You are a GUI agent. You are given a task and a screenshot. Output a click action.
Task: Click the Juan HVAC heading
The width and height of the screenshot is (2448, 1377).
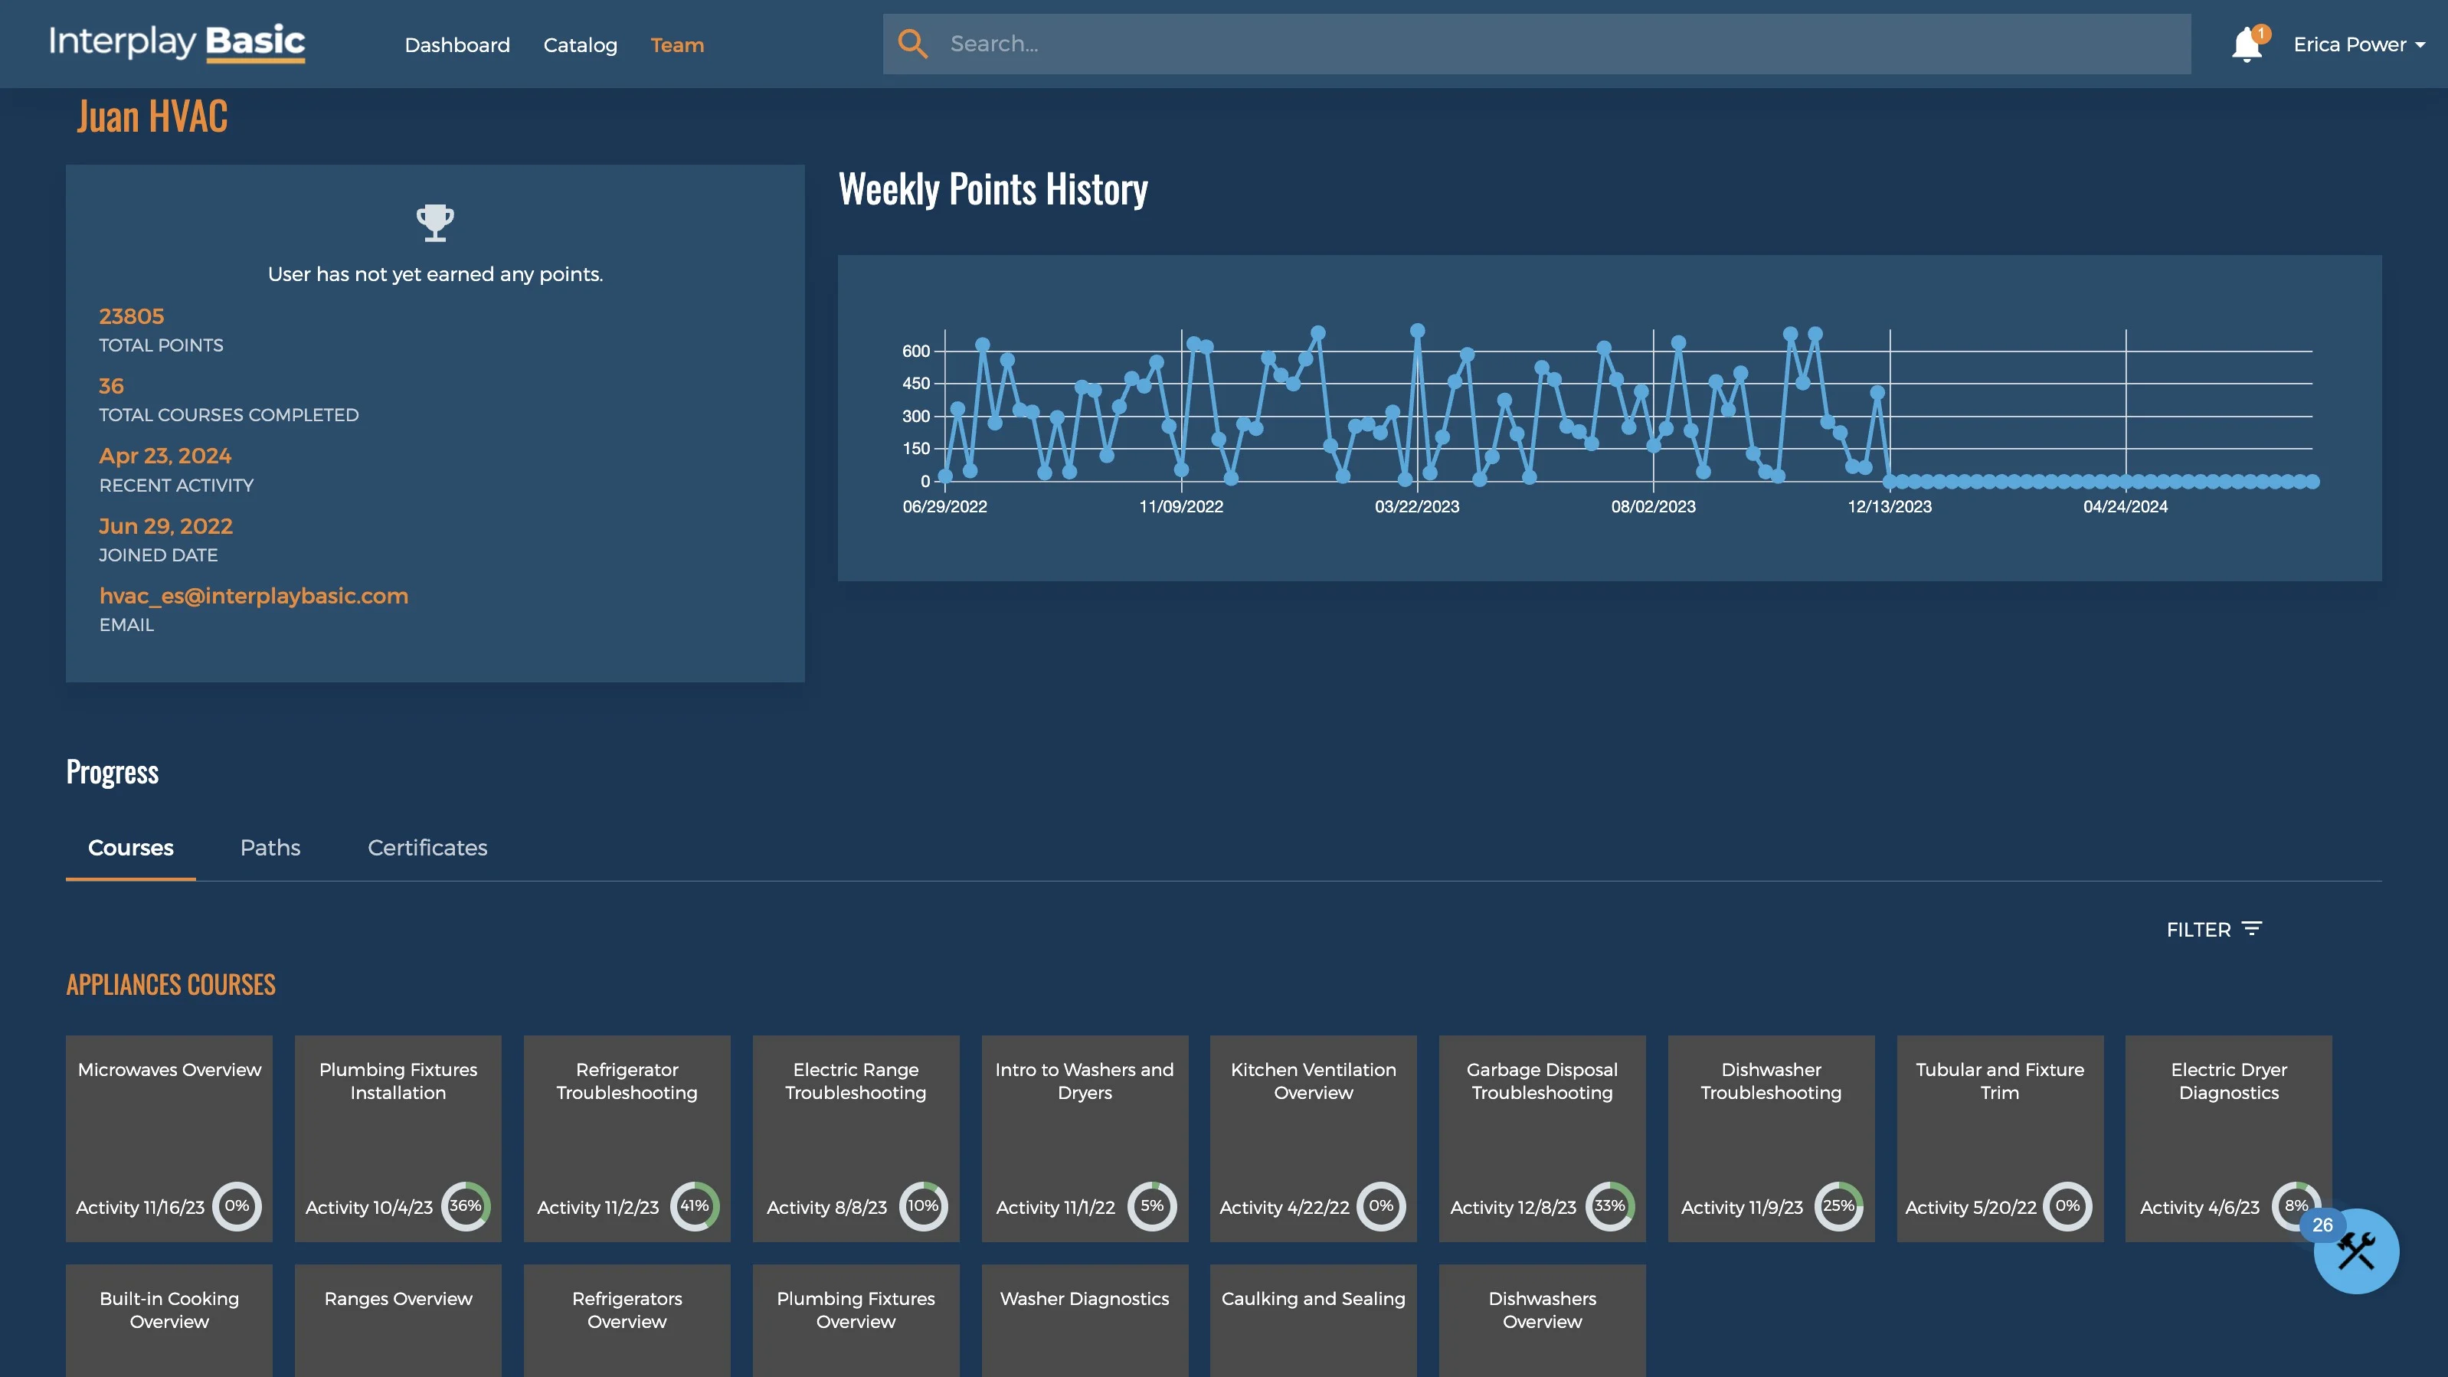pyautogui.click(x=152, y=117)
